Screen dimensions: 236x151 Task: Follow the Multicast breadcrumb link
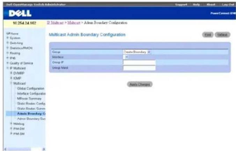click(x=74, y=23)
